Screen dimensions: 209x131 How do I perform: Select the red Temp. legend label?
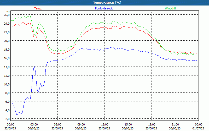coord(38,8)
